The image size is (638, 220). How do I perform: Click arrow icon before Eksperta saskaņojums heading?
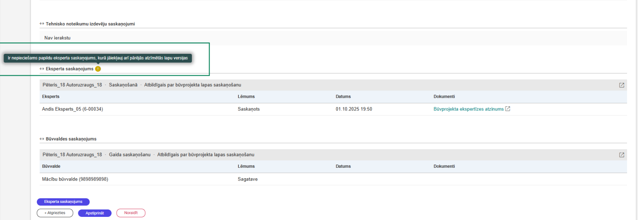[x=42, y=69]
